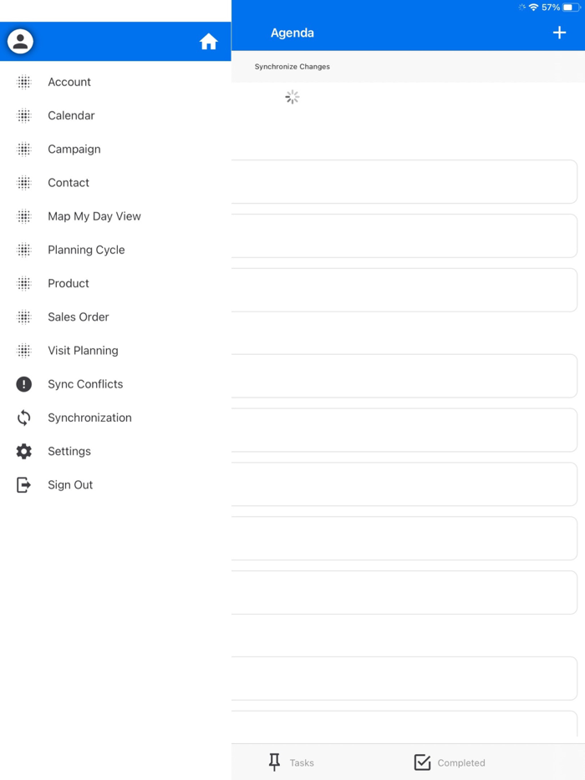Open the Account menu entry
The width and height of the screenshot is (585, 780).
point(69,82)
